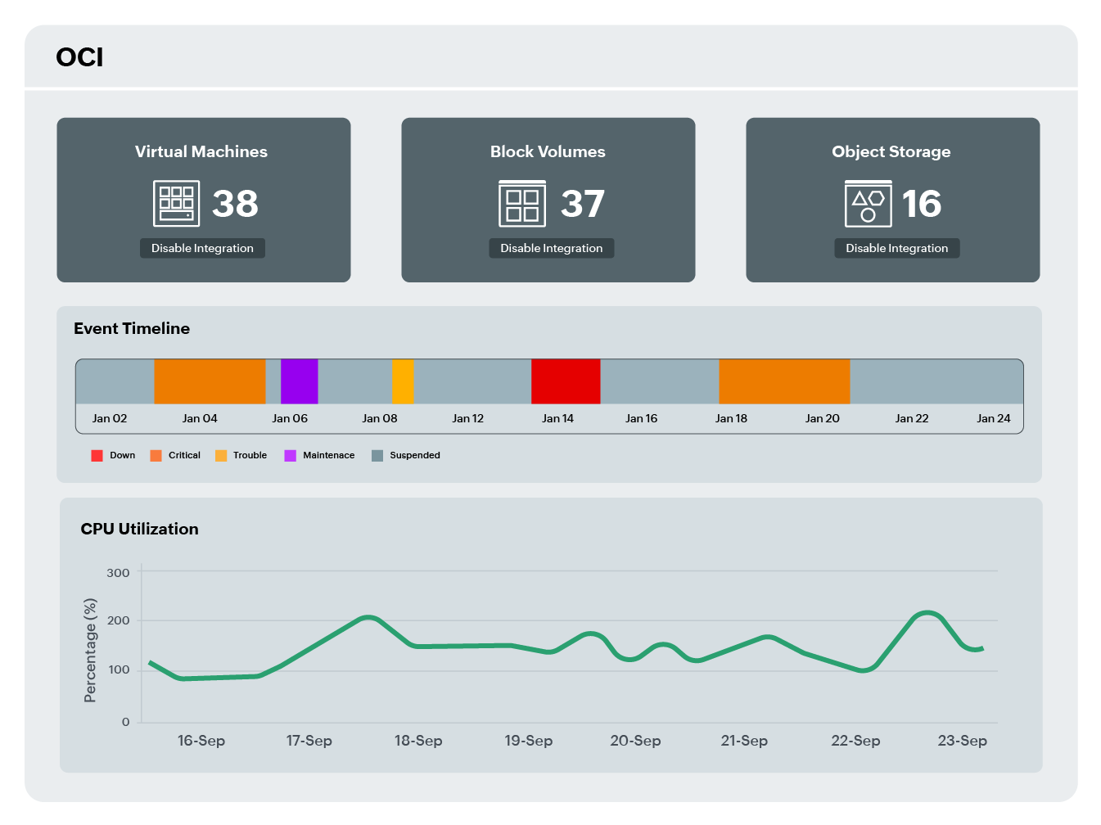Screen dimensions: 1101x825
Task: Click the 300 value on y-axis
Action: point(118,573)
